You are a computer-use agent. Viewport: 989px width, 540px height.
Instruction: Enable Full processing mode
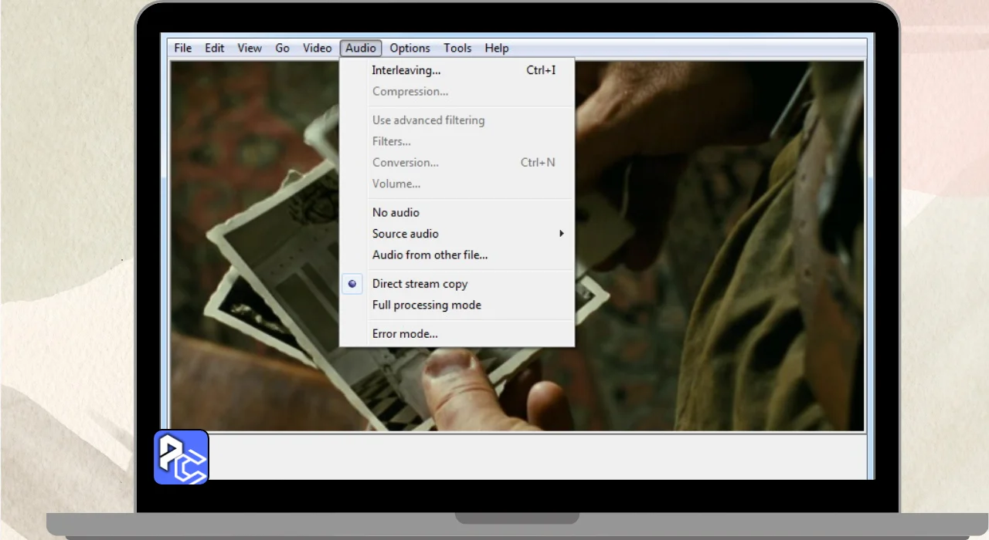(427, 305)
